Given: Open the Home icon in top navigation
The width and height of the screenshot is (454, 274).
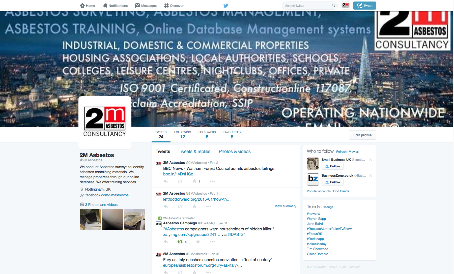Looking at the screenshot, I should tap(82, 6).
